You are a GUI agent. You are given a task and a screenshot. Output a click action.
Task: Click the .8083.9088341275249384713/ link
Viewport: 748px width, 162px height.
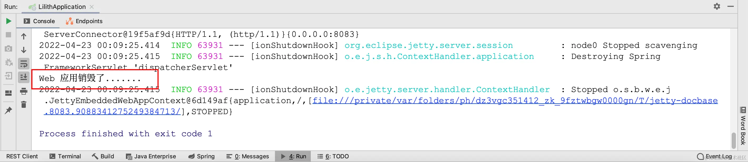(112, 112)
